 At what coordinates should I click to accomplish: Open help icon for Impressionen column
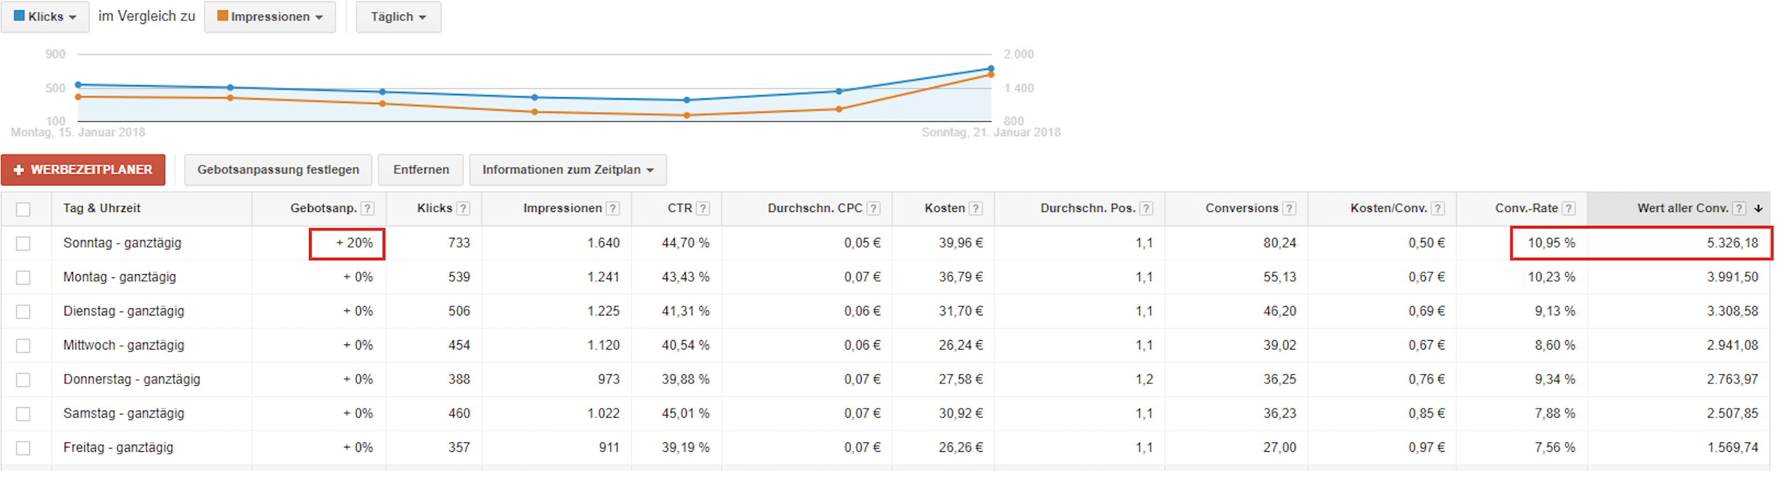tap(612, 209)
